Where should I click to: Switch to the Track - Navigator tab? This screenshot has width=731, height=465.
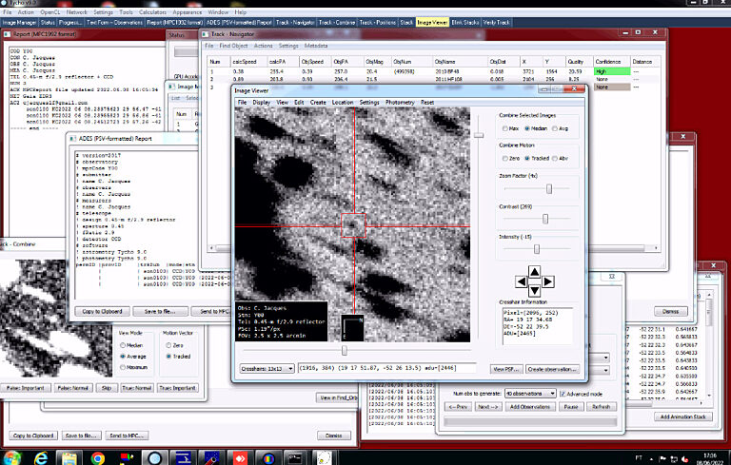click(295, 23)
